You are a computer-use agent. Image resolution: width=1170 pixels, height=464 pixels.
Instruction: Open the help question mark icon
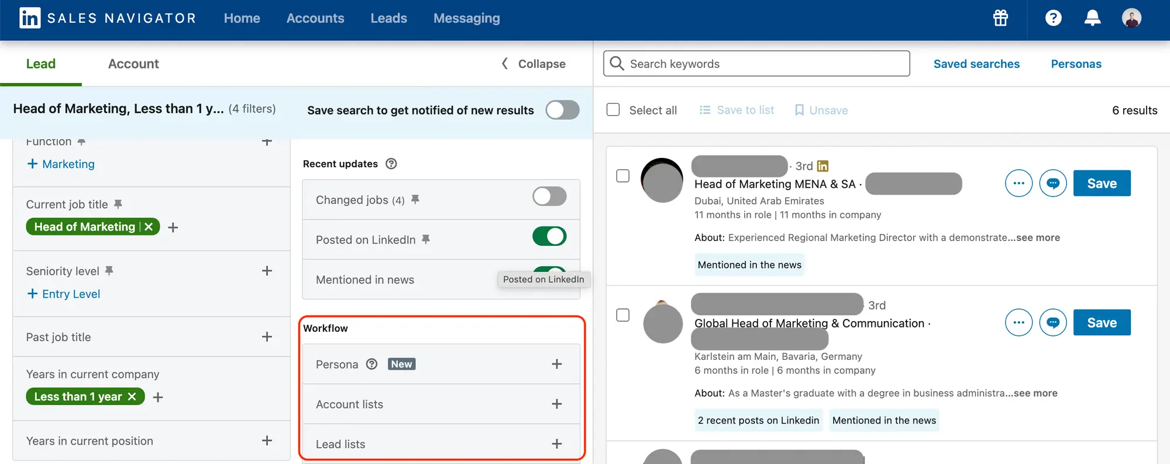[1053, 18]
